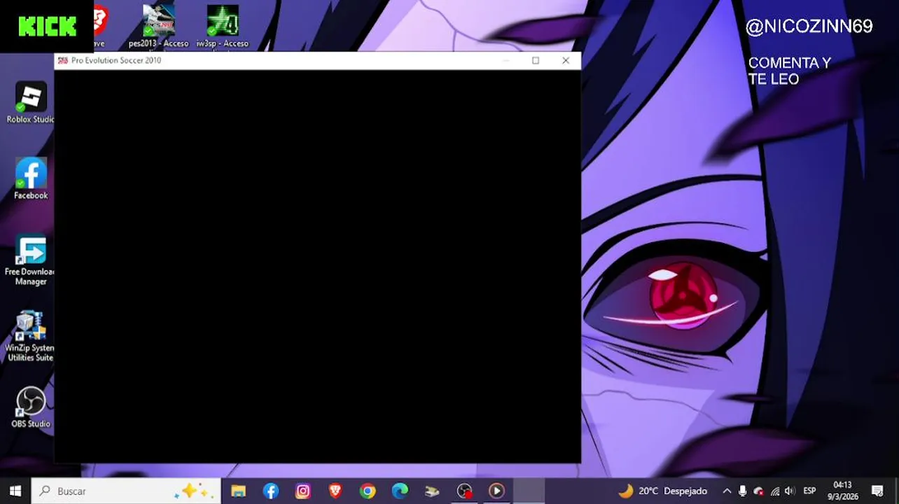Expand the hidden system tray icons chevron
The width and height of the screenshot is (899, 504).
coord(727,491)
